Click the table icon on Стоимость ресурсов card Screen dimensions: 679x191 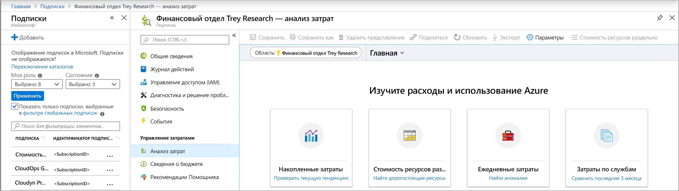(409, 135)
